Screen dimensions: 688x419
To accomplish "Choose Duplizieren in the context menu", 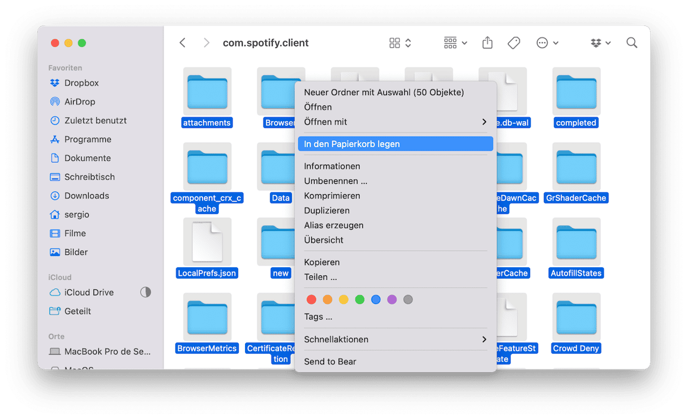I will click(395, 210).
